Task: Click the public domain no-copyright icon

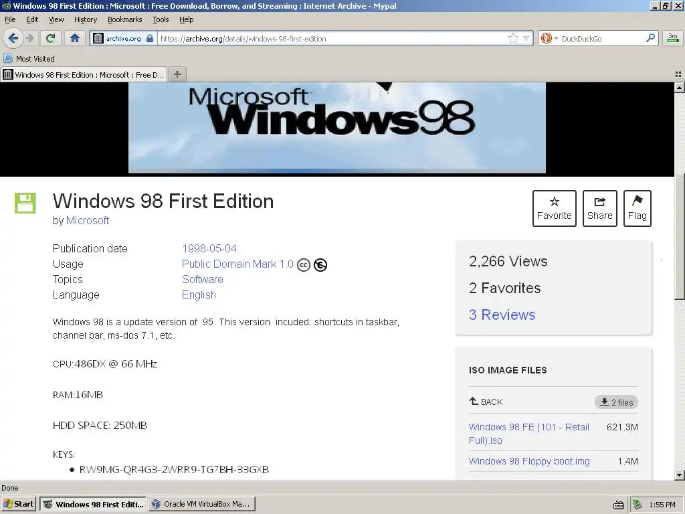Action: 320,265
